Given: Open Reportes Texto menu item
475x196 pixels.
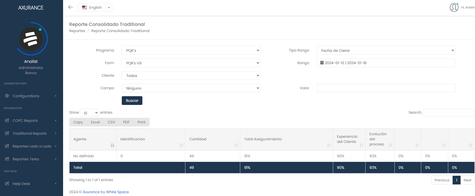Looking at the screenshot, I should click(x=26, y=159).
